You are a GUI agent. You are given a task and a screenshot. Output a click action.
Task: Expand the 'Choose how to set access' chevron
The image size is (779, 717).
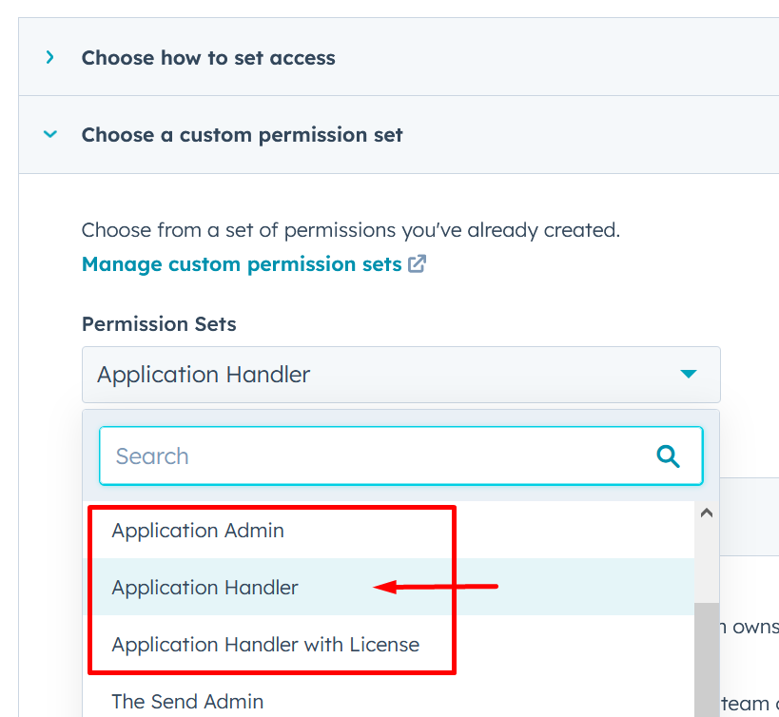point(50,57)
